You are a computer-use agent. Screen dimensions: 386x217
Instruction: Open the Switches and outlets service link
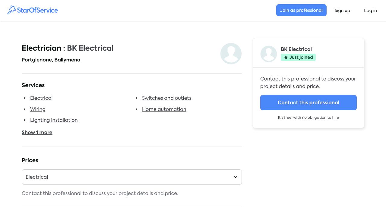pyautogui.click(x=166, y=98)
